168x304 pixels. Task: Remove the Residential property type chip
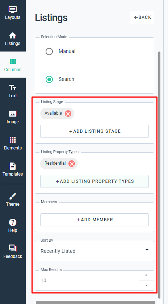72,164
